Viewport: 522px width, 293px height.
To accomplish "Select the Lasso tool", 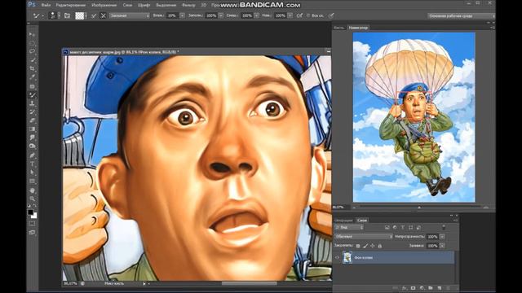I will click(x=32, y=51).
